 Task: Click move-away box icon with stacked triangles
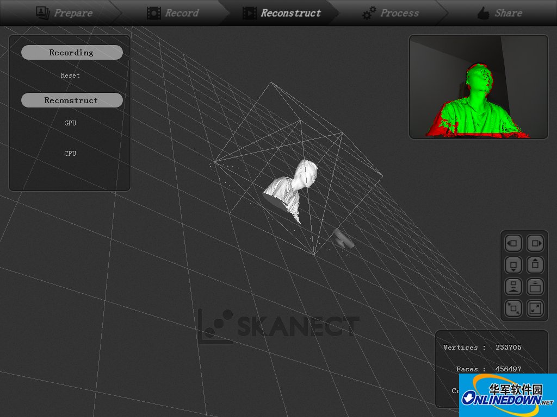point(513,287)
